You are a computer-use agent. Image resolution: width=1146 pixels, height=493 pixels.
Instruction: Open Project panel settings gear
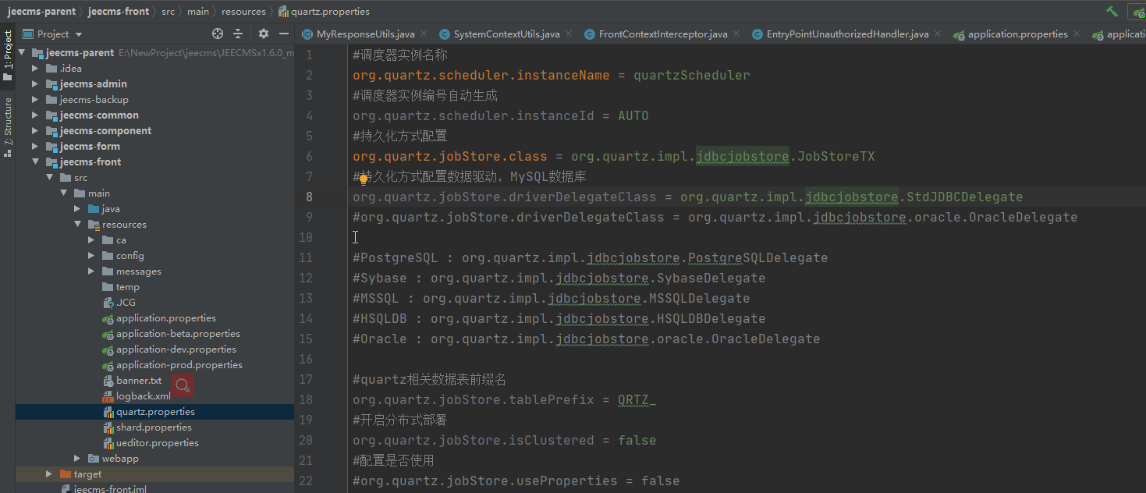point(263,34)
